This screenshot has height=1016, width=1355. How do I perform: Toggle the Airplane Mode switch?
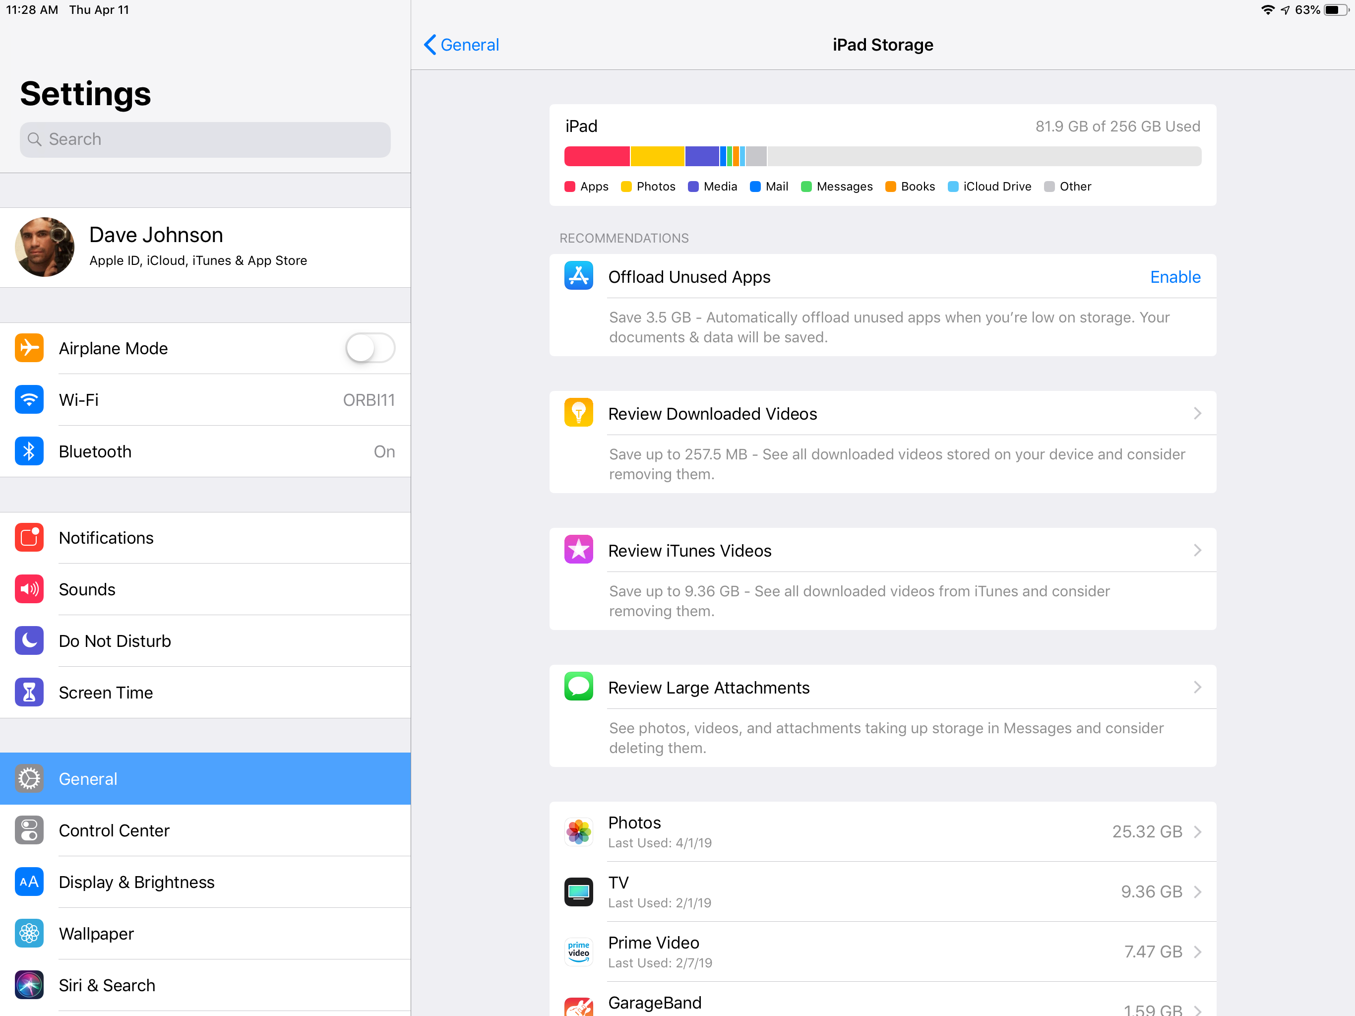[370, 348]
